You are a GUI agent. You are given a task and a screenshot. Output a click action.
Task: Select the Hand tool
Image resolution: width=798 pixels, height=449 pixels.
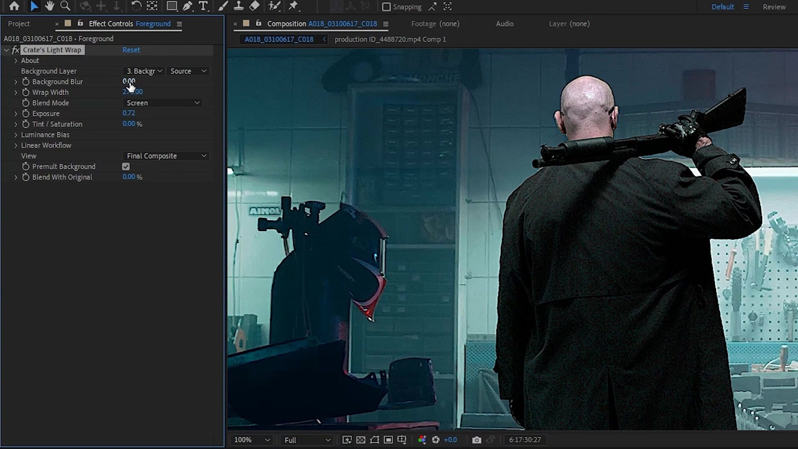click(x=49, y=6)
